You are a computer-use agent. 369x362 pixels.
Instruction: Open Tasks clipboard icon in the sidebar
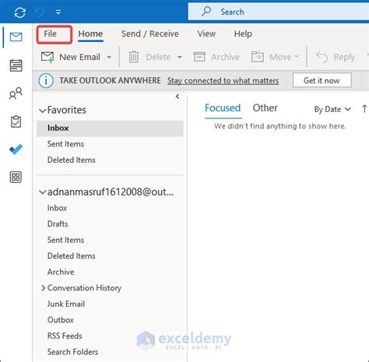pos(16,121)
